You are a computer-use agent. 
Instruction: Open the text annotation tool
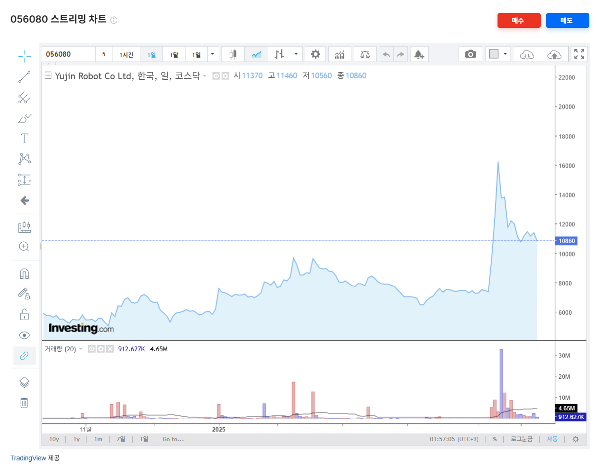pos(25,138)
